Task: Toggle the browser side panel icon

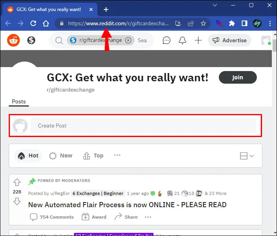Action: pyautogui.click(x=245, y=23)
